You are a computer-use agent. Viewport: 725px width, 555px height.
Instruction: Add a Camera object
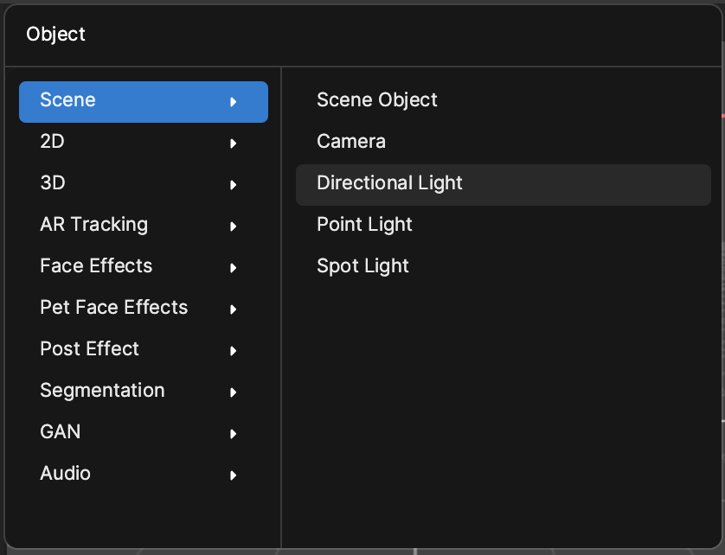(503, 144)
